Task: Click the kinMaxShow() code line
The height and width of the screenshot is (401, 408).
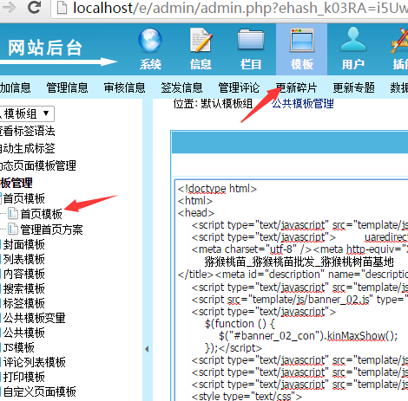Action: pyautogui.click(x=308, y=336)
